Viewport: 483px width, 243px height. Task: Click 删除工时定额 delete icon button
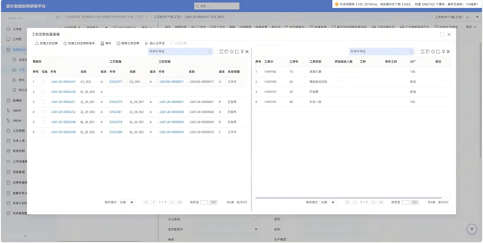pyautogui.click(x=118, y=43)
